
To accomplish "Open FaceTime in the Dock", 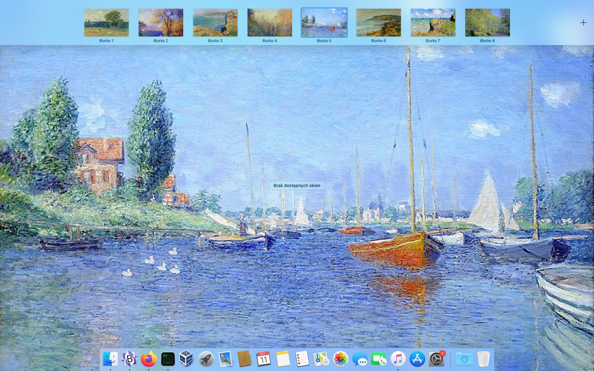I will coord(379,359).
